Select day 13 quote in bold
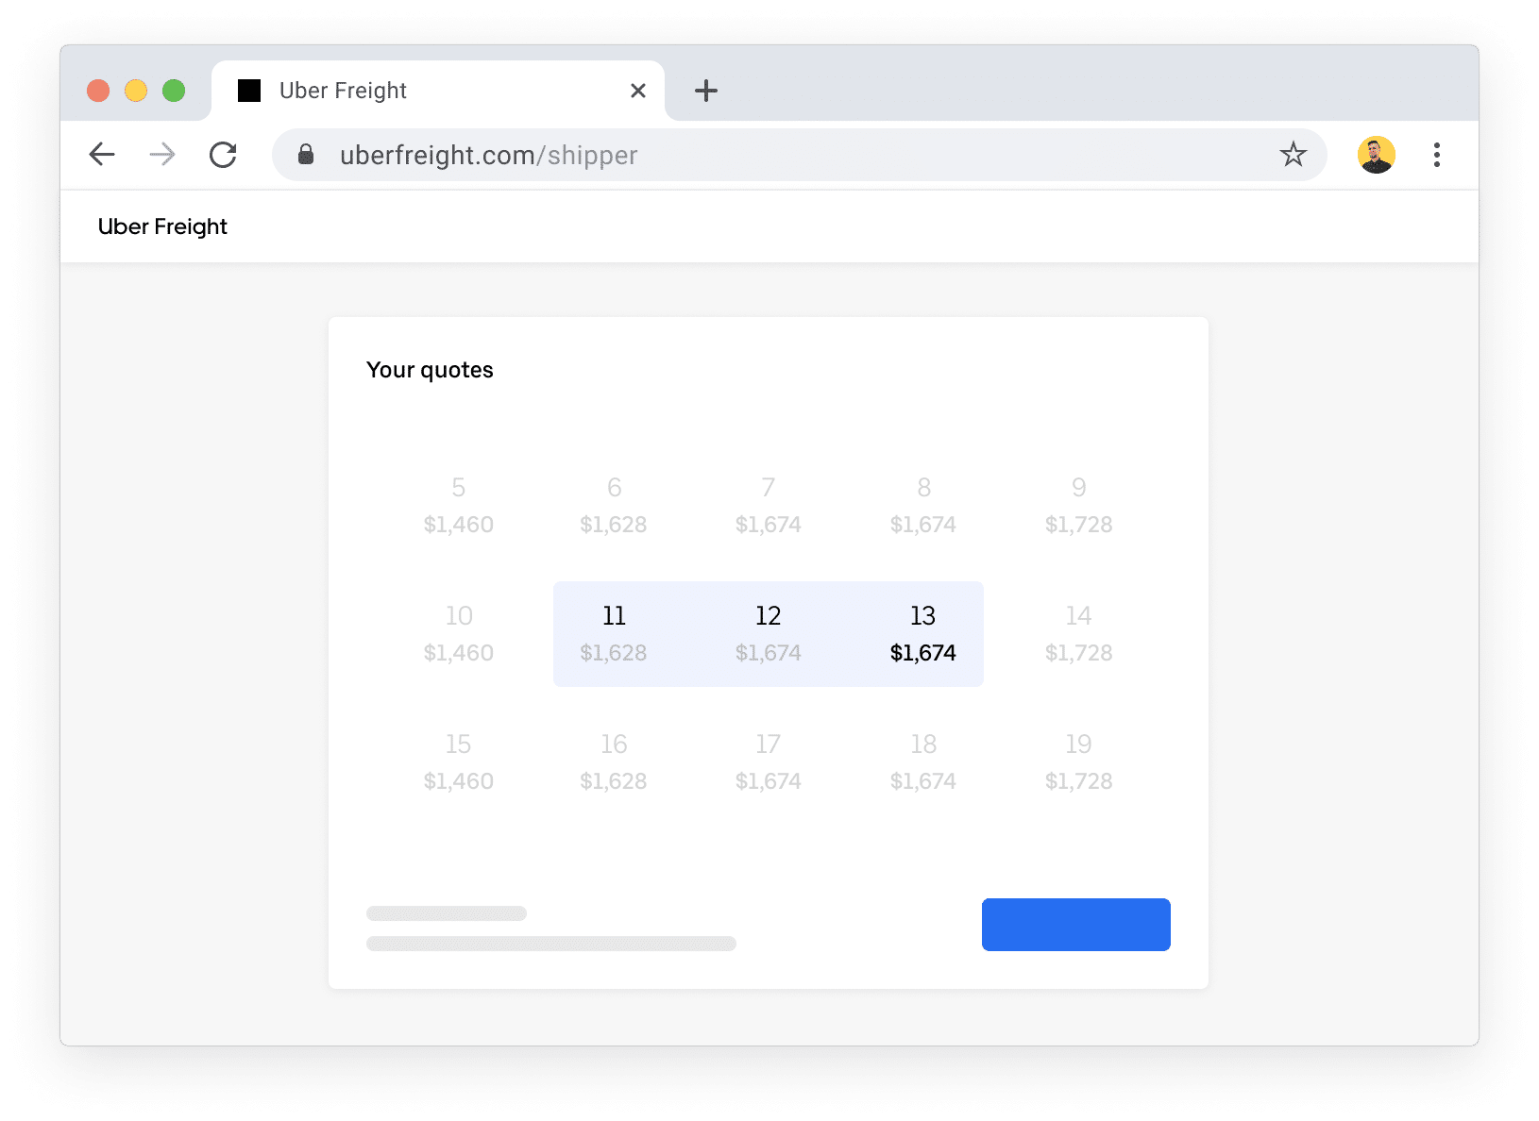Viewport: 1539px width, 1121px height. pos(923,634)
